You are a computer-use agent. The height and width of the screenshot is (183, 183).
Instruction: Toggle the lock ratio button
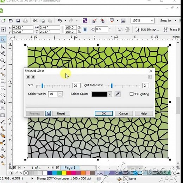85,29
